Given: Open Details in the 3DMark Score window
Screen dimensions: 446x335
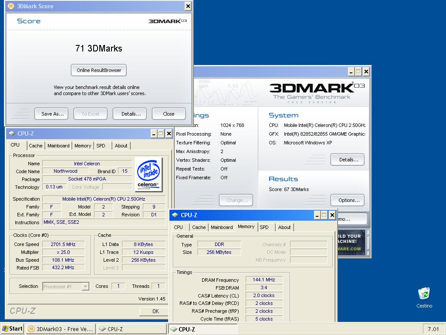Looking at the screenshot, I should 130,114.
